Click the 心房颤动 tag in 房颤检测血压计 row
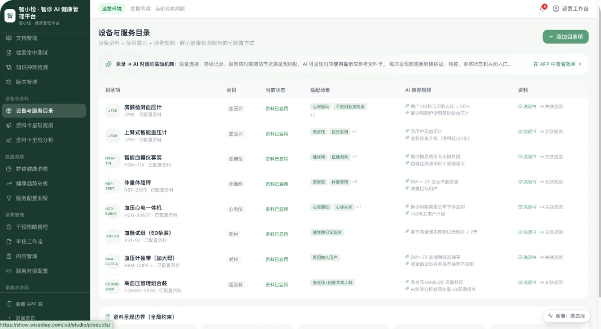 [x=321, y=107]
